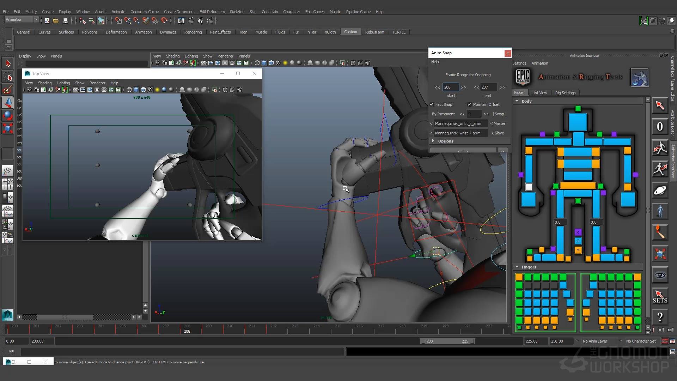Switch to the Custom shelf tab
Viewport: 677px width, 381px height.
tap(350, 32)
